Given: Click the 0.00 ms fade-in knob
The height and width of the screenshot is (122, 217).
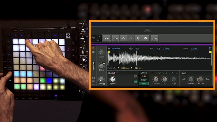Looking at the screenshot, I should click(191, 79).
